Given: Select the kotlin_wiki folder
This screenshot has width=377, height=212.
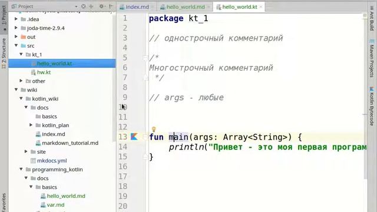Looking at the screenshot, I should [45, 99].
